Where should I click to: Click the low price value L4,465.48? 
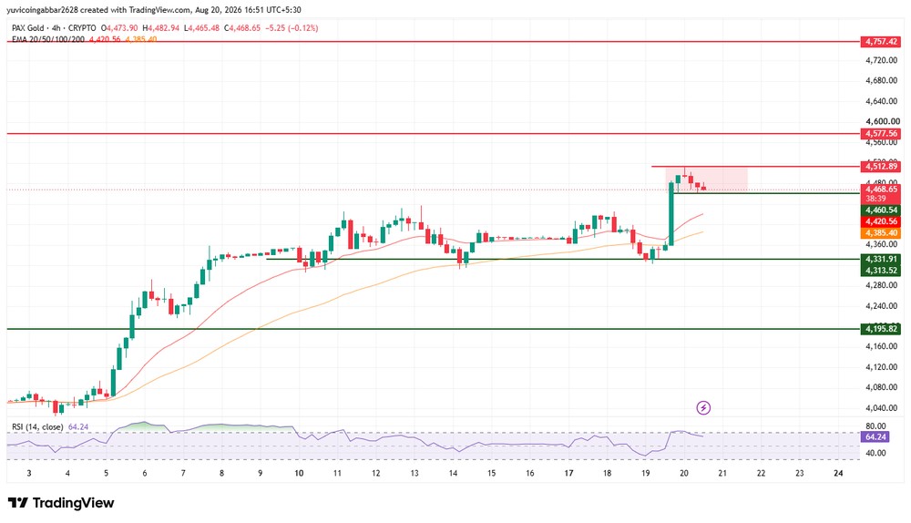point(201,28)
